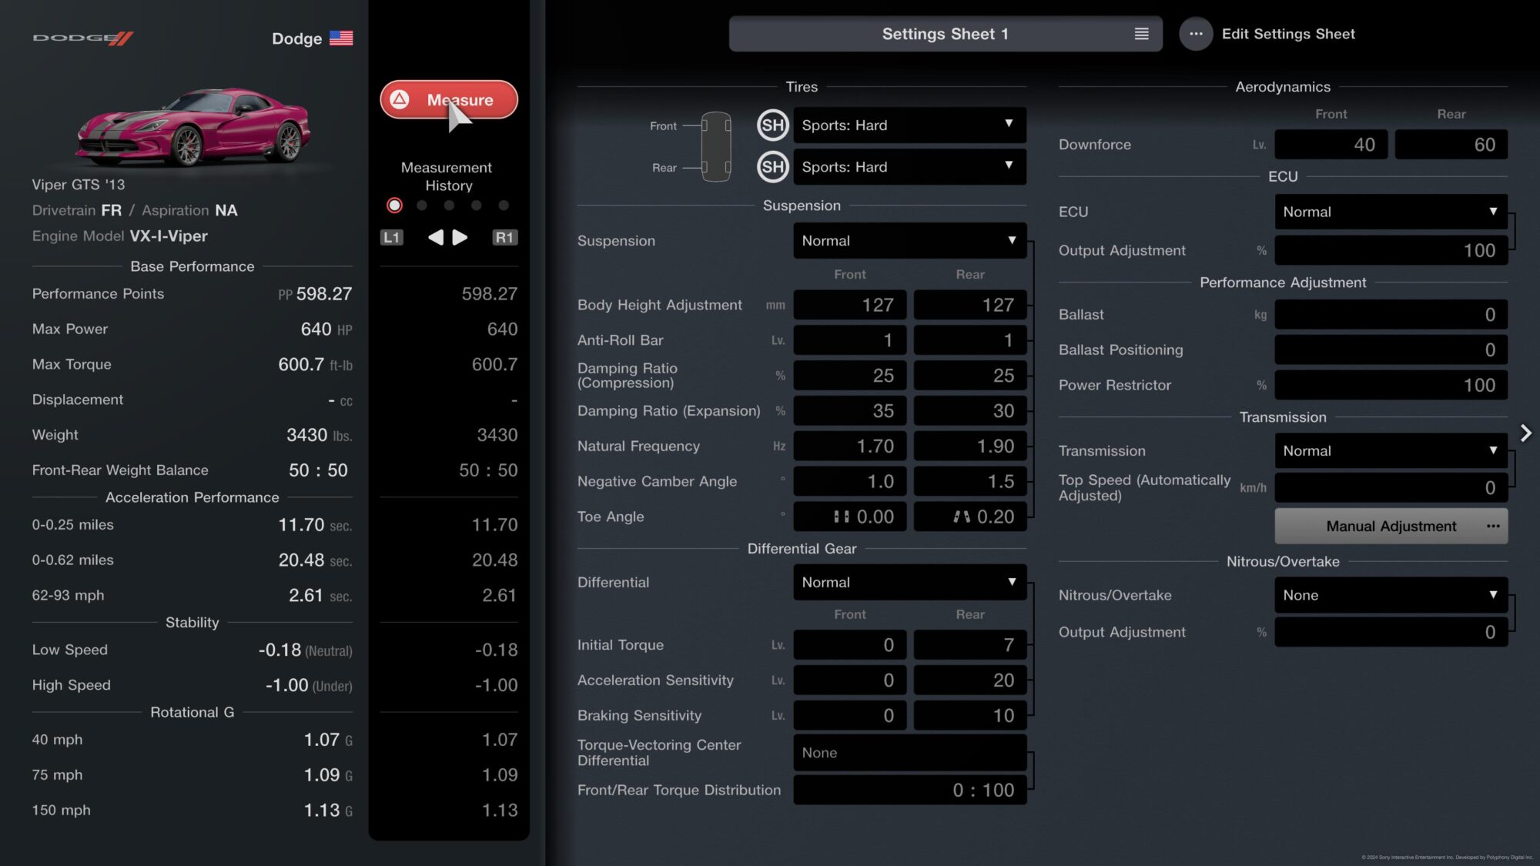Select the Ballast Positioning value field
Viewport: 1540px width, 866px height.
1391,350
